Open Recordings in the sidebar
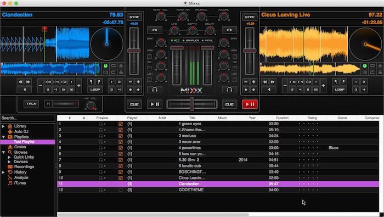384x217 pixels. (x=24, y=167)
